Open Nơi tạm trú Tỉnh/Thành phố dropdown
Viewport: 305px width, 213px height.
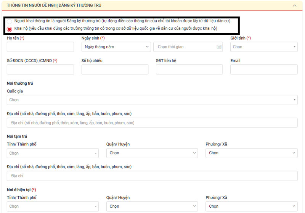(53, 153)
